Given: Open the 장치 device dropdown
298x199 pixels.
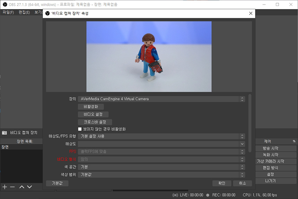Looking at the screenshot, I should click(161, 99).
